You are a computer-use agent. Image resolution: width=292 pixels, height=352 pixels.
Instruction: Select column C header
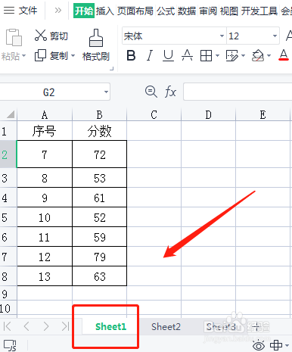click(154, 115)
